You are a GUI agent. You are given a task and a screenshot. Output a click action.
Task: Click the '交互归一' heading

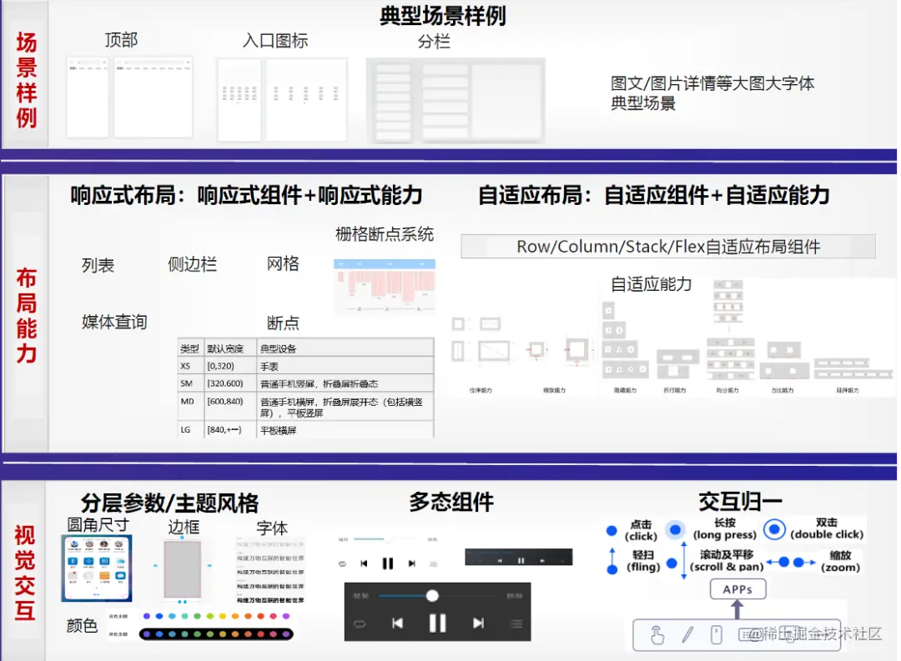point(740,502)
